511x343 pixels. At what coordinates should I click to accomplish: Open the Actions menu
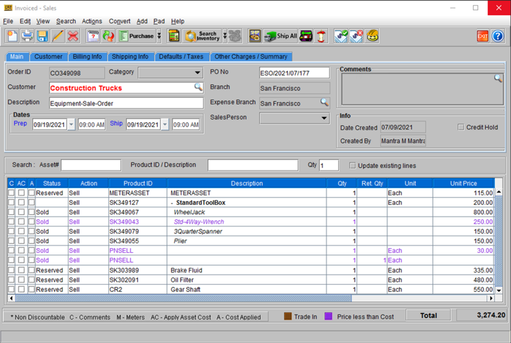pyautogui.click(x=91, y=21)
